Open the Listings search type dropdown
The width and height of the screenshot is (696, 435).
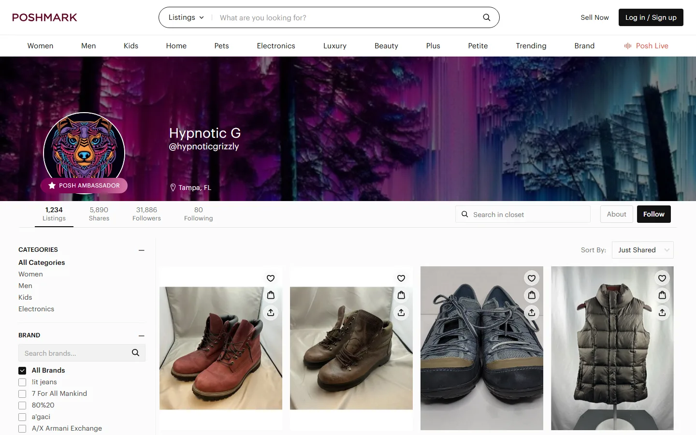pyautogui.click(x=186, y=17)
